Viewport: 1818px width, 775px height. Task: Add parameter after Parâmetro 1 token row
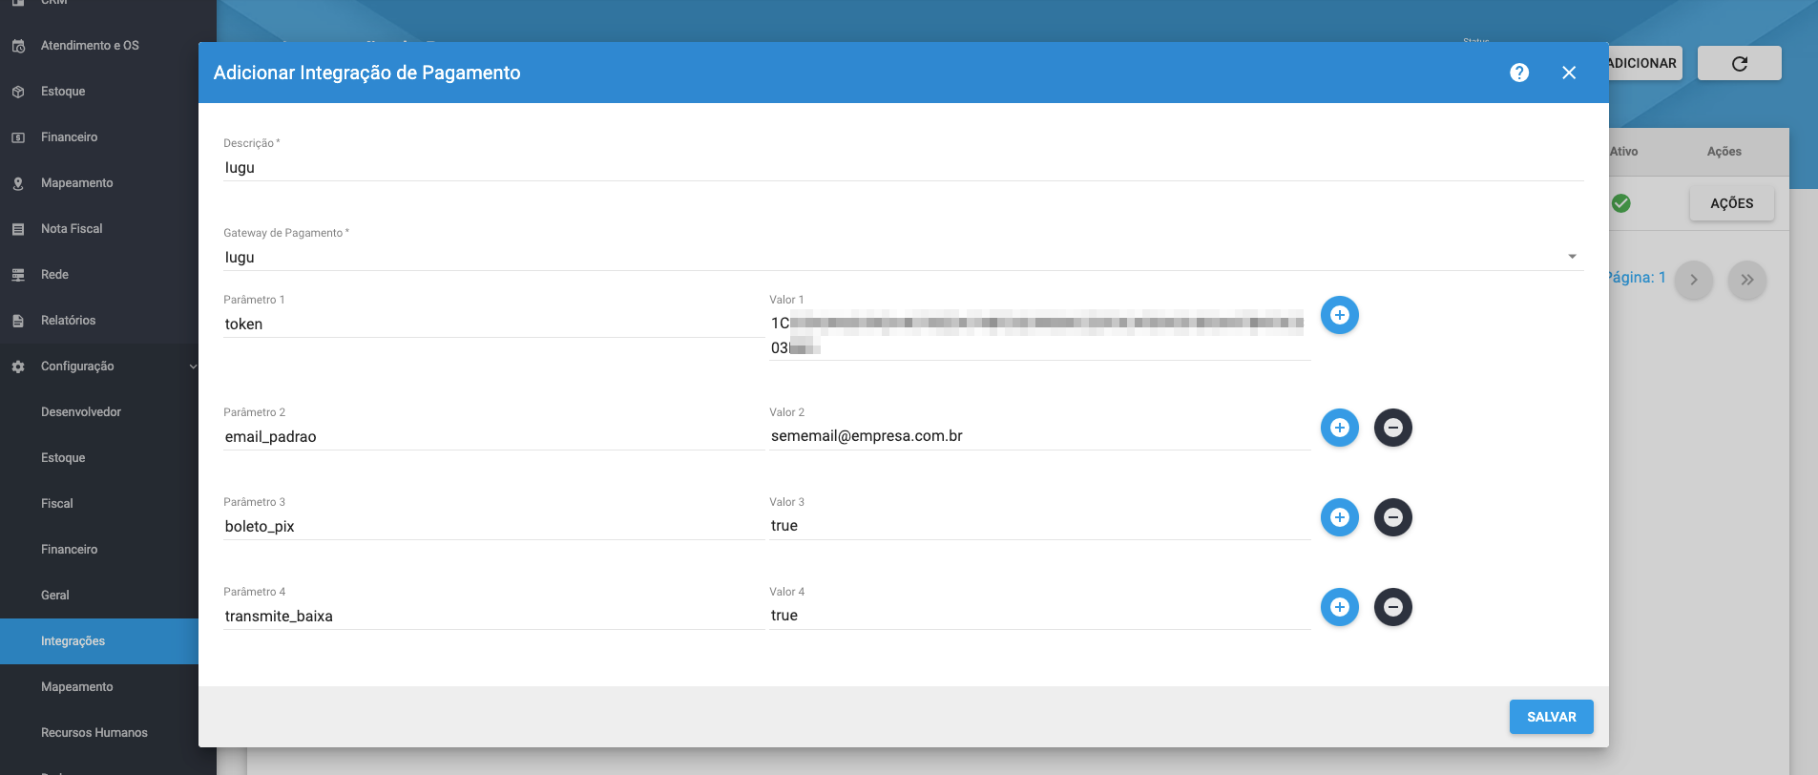pos(1340,315)
